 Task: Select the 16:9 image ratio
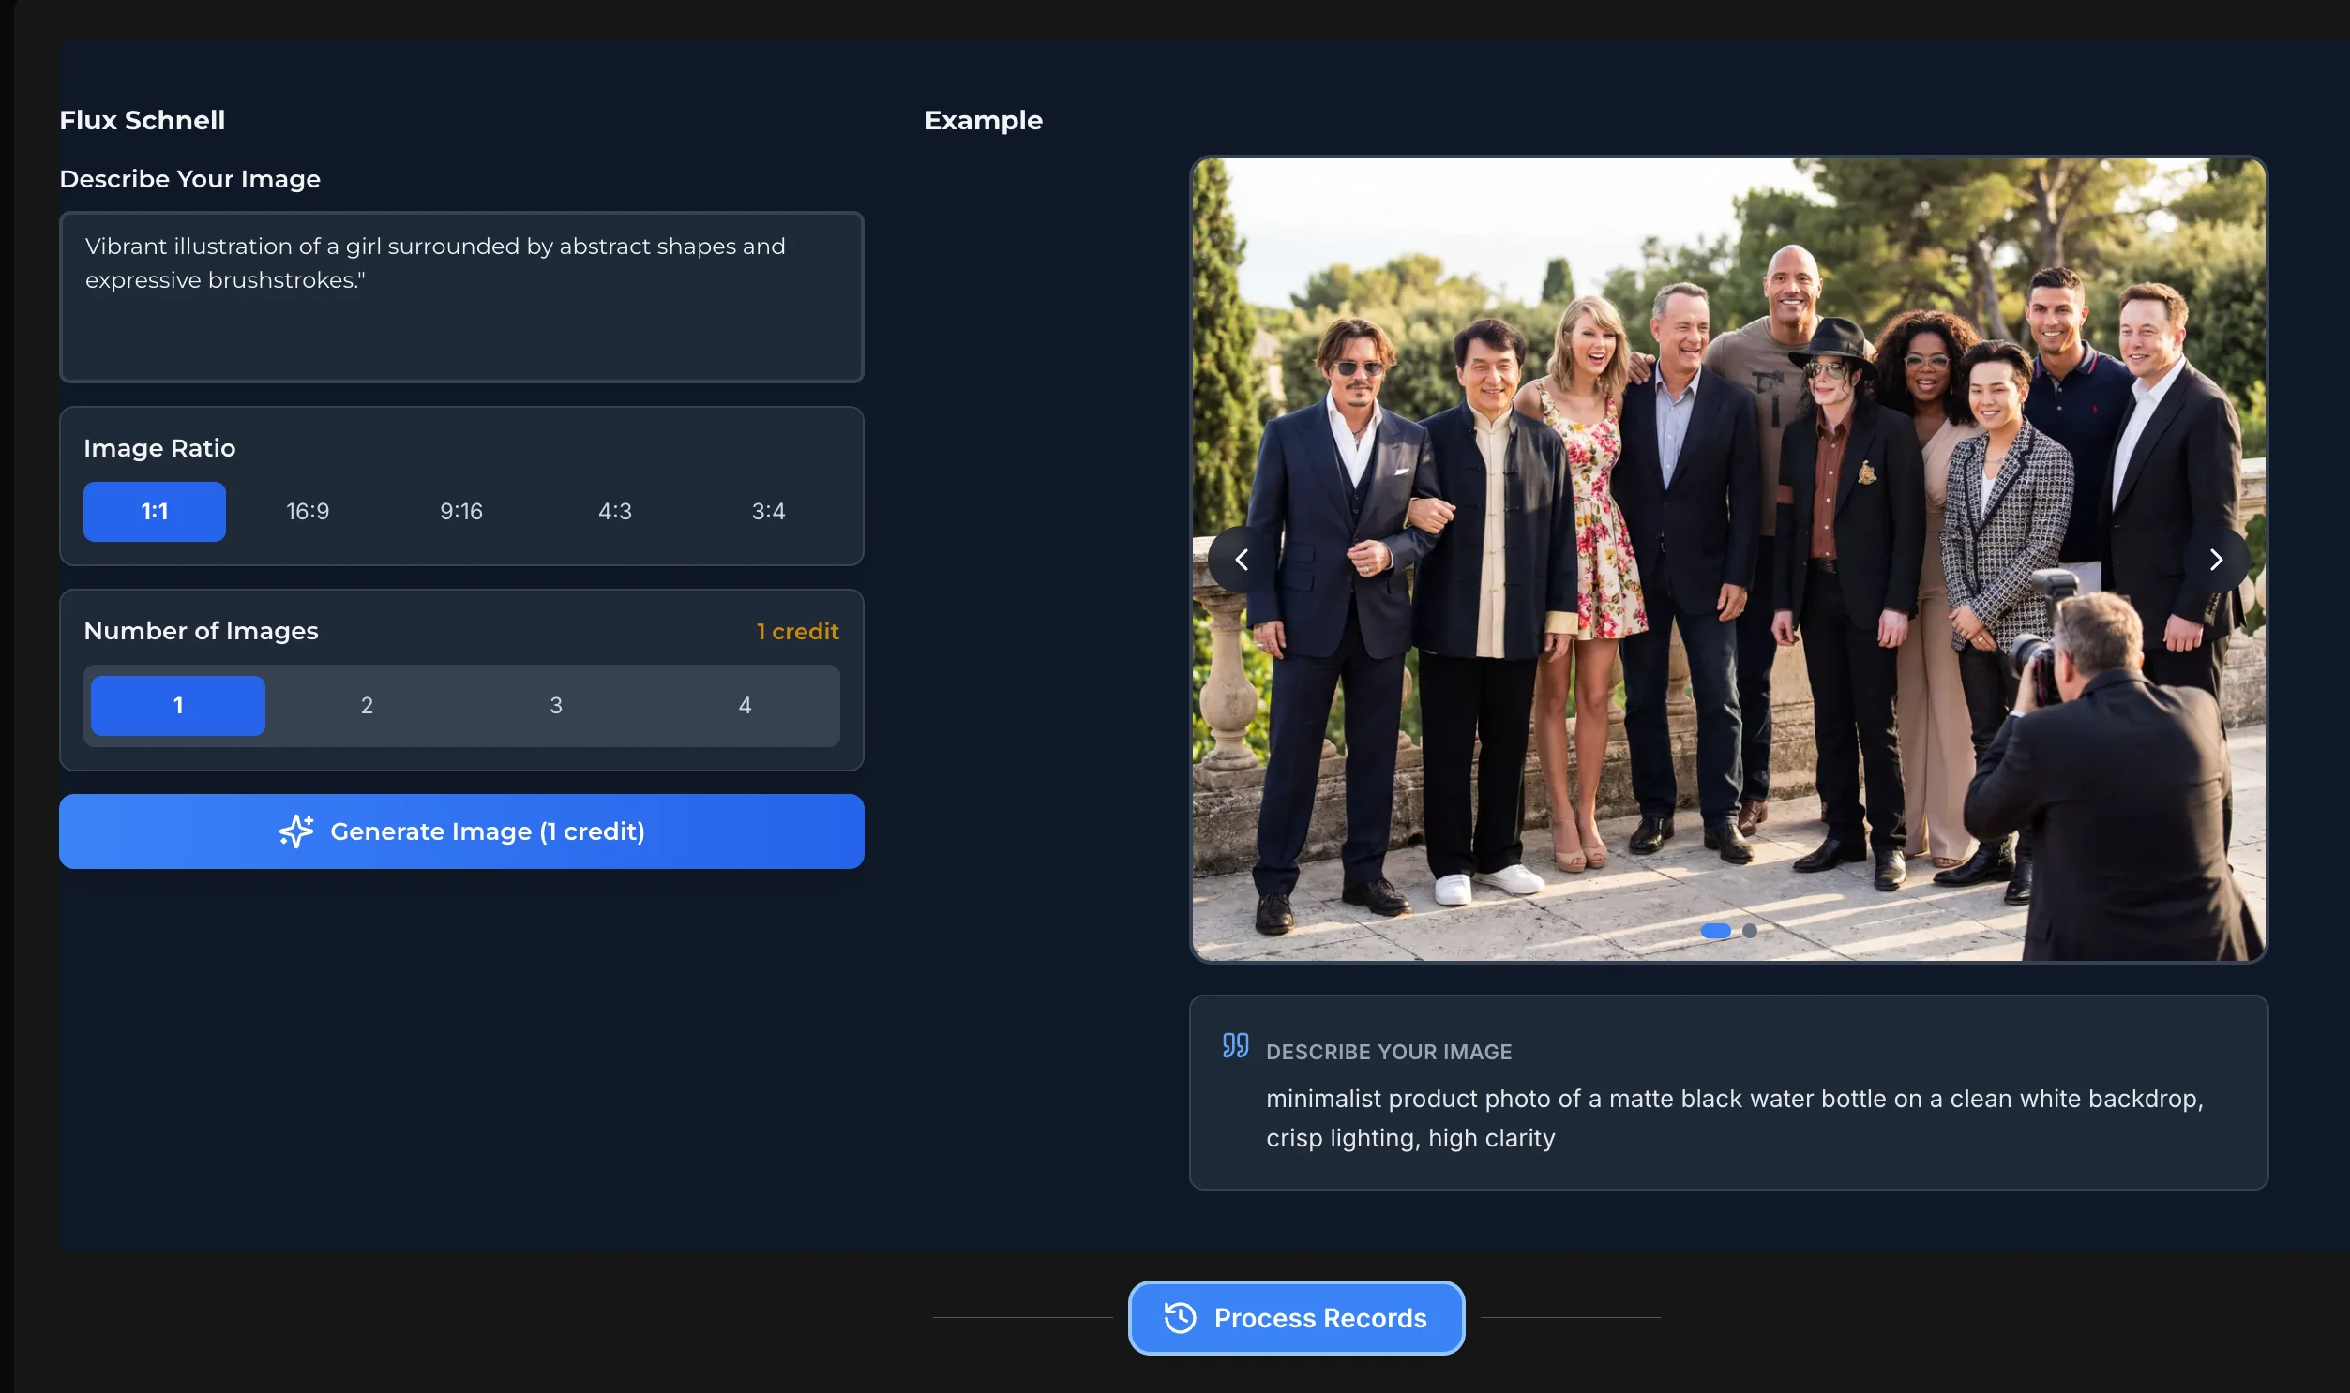pyautogui.click(x=307, y=511)
